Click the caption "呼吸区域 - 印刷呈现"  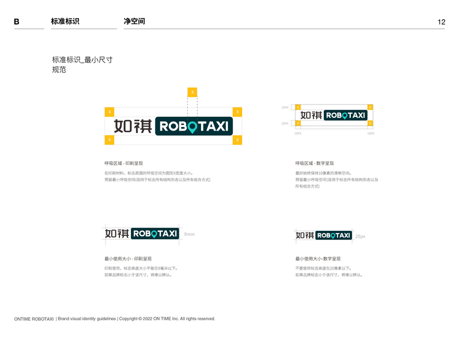pos(123,164)
